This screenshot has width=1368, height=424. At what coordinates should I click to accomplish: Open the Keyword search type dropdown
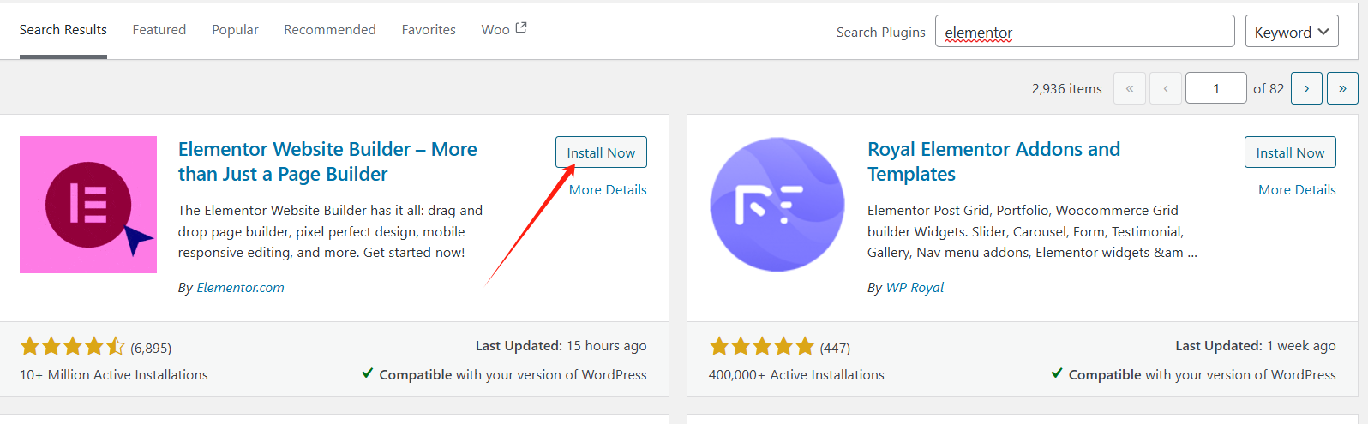point(1292,32)
